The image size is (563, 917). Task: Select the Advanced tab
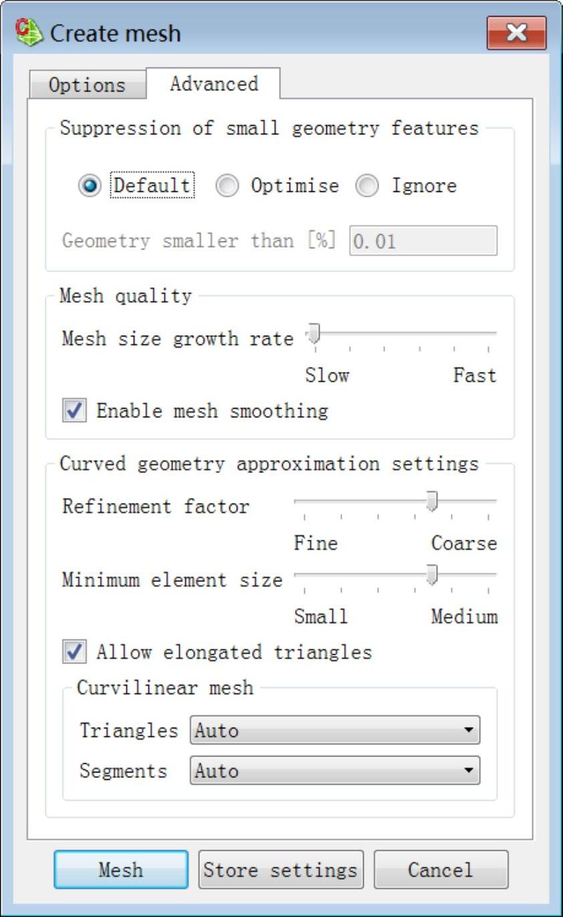pyautogui.click(x=214, y=84)
